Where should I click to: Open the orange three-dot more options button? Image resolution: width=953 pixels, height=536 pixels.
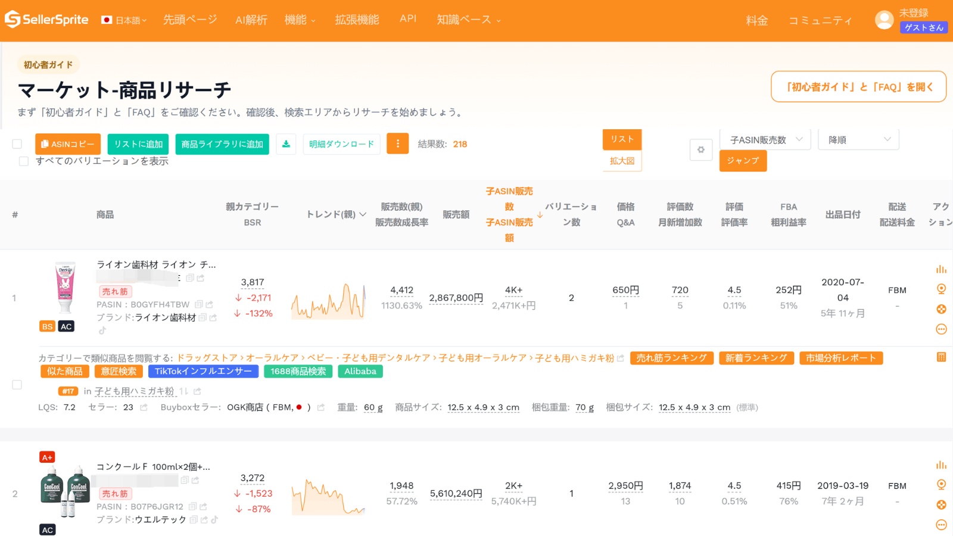(x=397, y=144)
